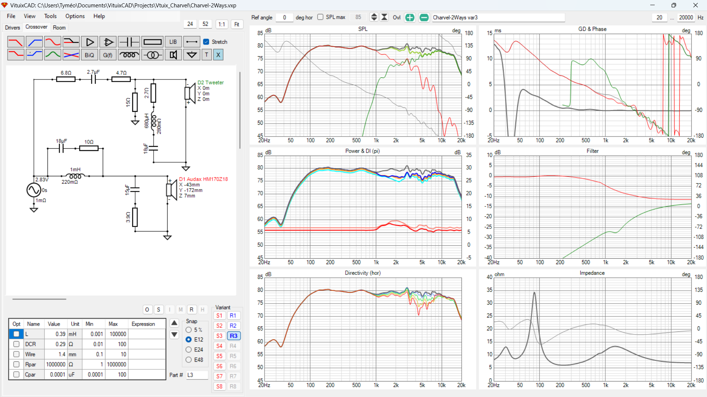The image size is (707, 397).
Task: Remove overlay with the green minus button
Action: point(424,17)
